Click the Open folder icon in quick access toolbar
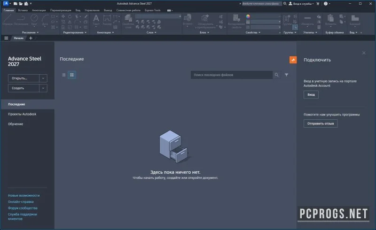 (x=21, y=4)
